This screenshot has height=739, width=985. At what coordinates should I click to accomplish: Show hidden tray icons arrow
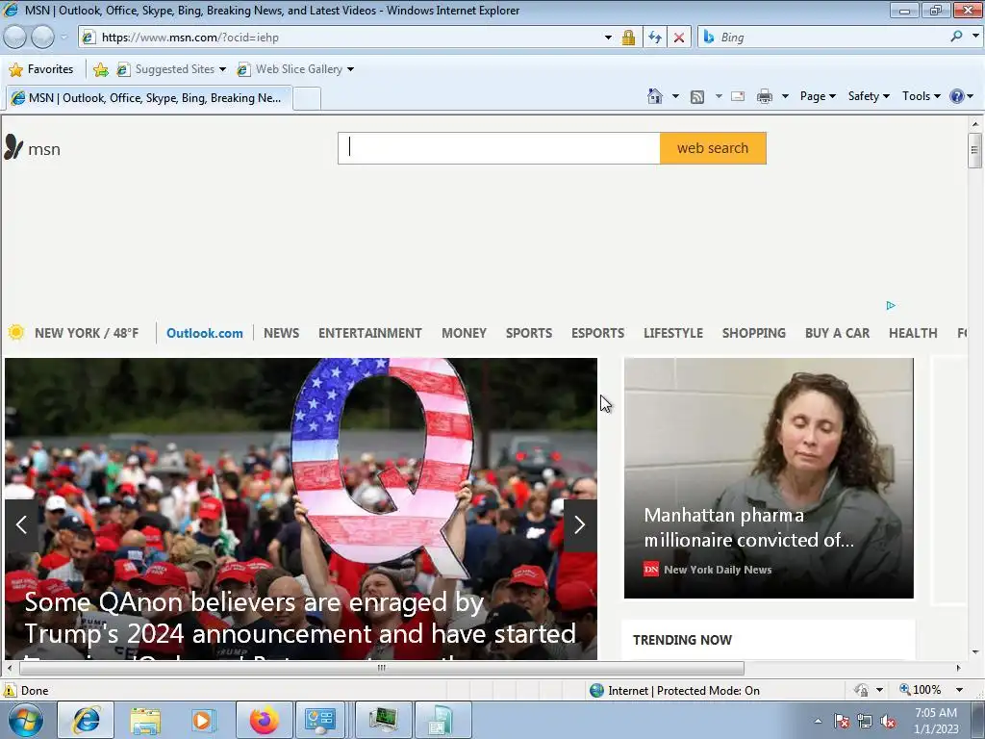coord(818,722)
